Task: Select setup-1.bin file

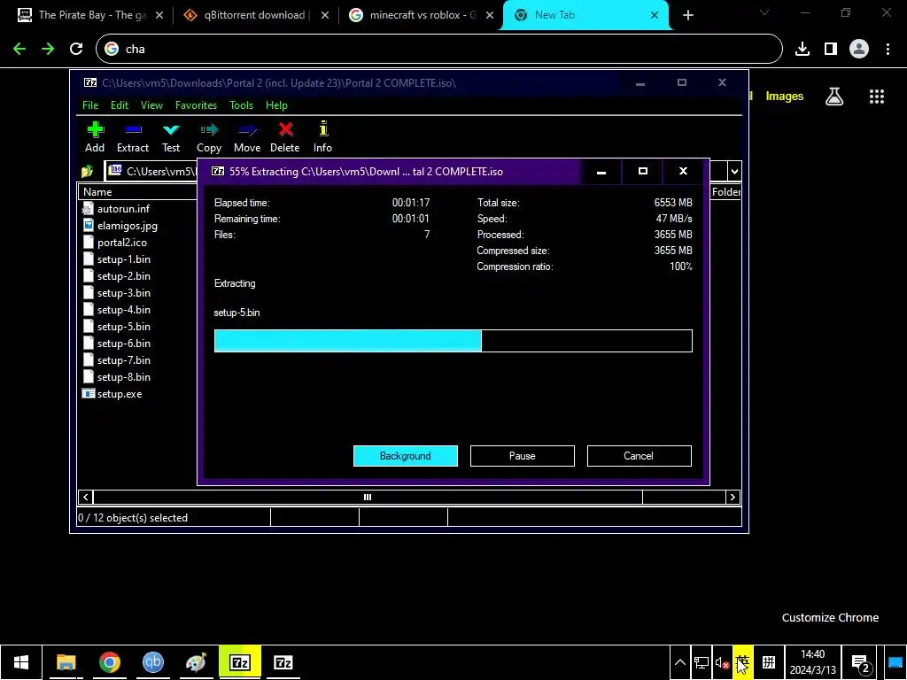Action: pos(124,259)
